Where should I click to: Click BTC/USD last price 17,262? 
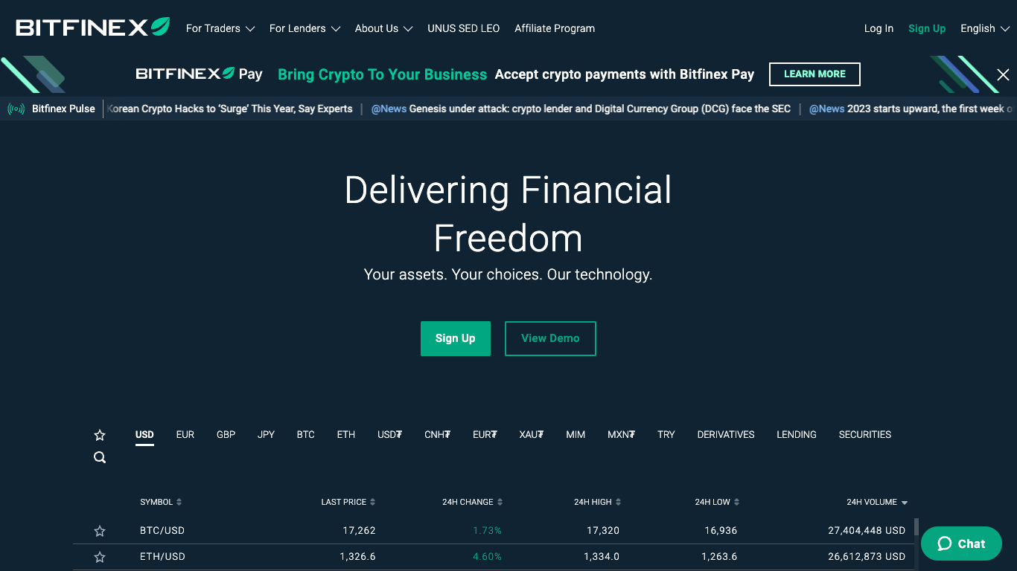tap(359, 531)
